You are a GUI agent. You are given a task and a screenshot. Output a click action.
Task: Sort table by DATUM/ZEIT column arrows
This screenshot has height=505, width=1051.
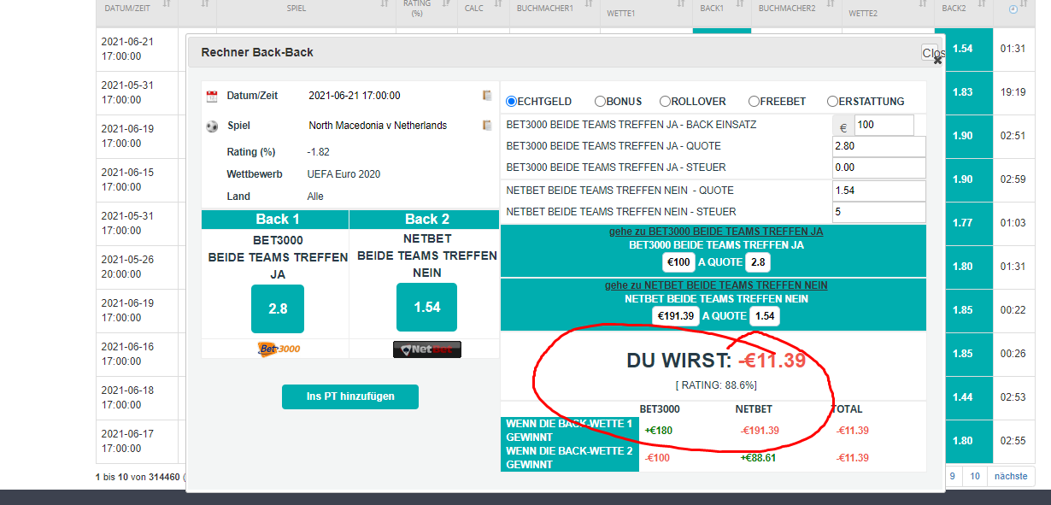click(167, 5)
